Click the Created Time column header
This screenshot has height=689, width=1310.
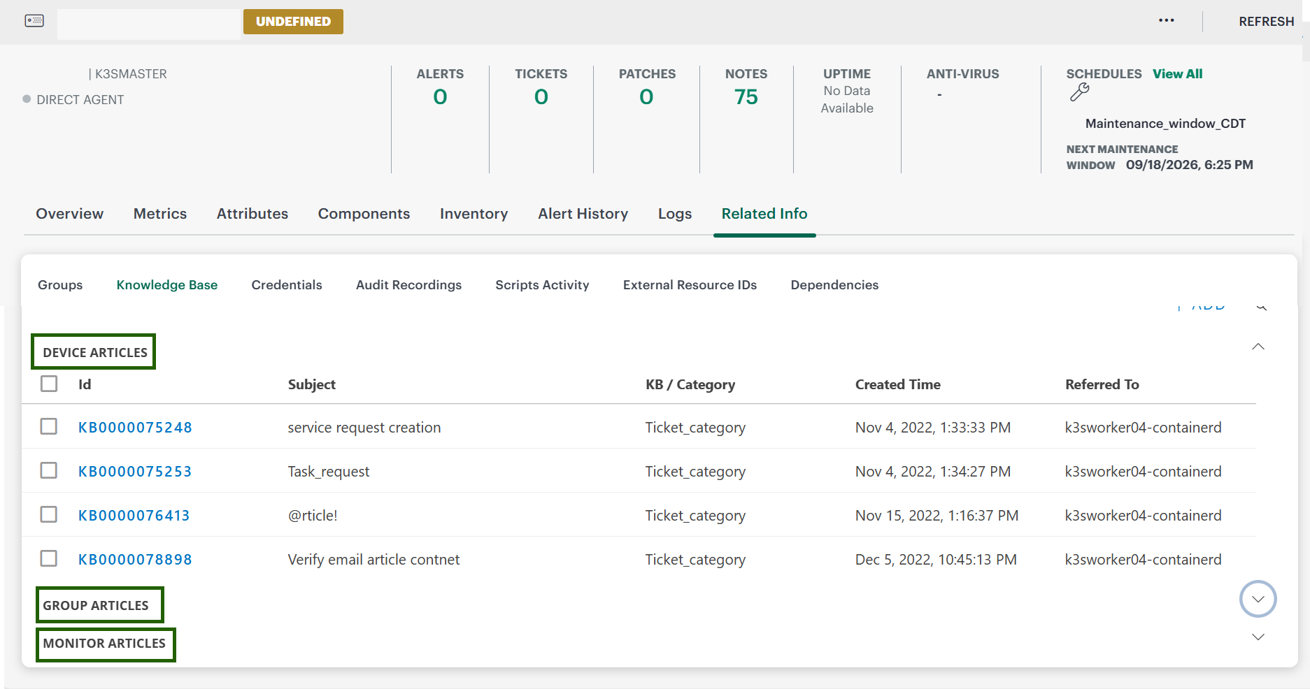pyautogui.click(x=897, y=384)
